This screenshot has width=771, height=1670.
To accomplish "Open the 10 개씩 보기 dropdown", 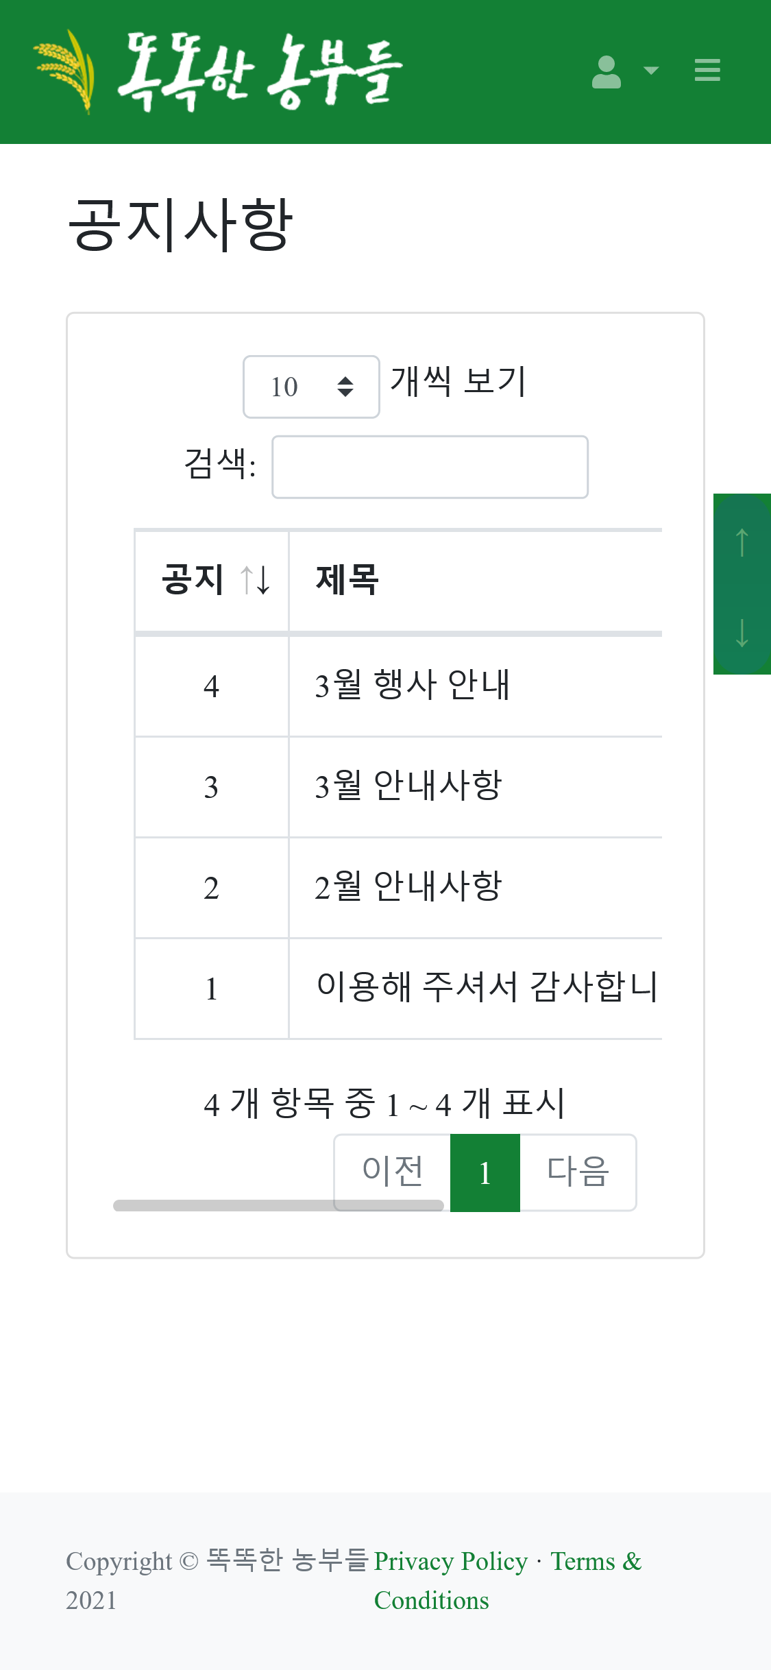I will [x=311, y=387].
